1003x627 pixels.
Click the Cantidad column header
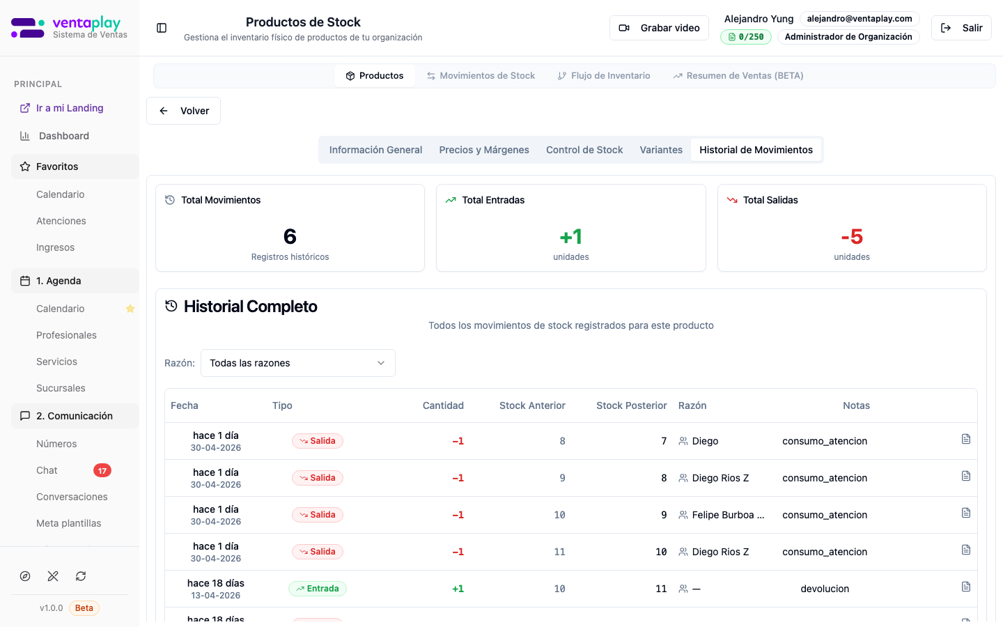(443, 405)
